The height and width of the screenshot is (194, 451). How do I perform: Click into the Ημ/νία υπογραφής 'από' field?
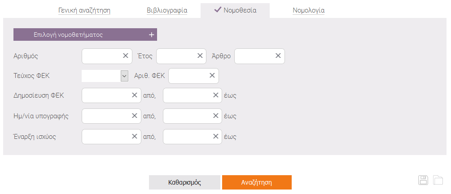(105, 116)
